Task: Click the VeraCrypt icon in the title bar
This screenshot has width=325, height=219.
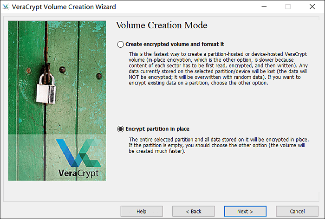Action: pos(6,7)
